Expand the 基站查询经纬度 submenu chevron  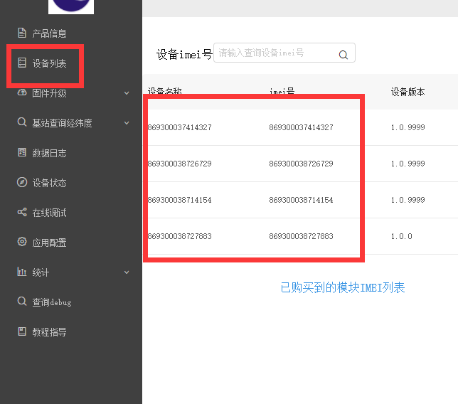[x=127, y=123]
